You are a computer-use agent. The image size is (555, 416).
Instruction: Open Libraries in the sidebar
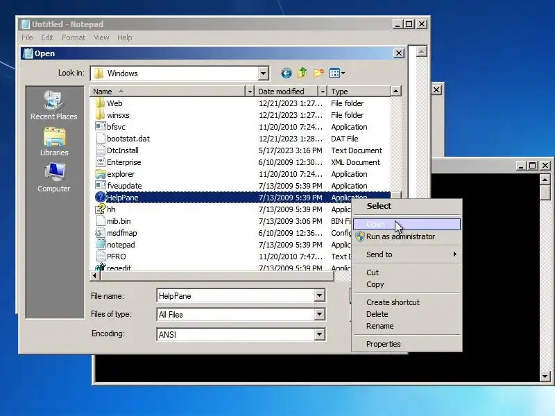pos(54,142)
